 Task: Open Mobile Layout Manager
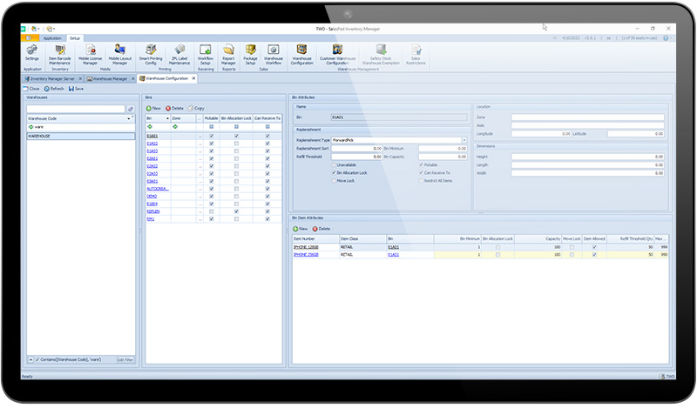pos(119,55)
